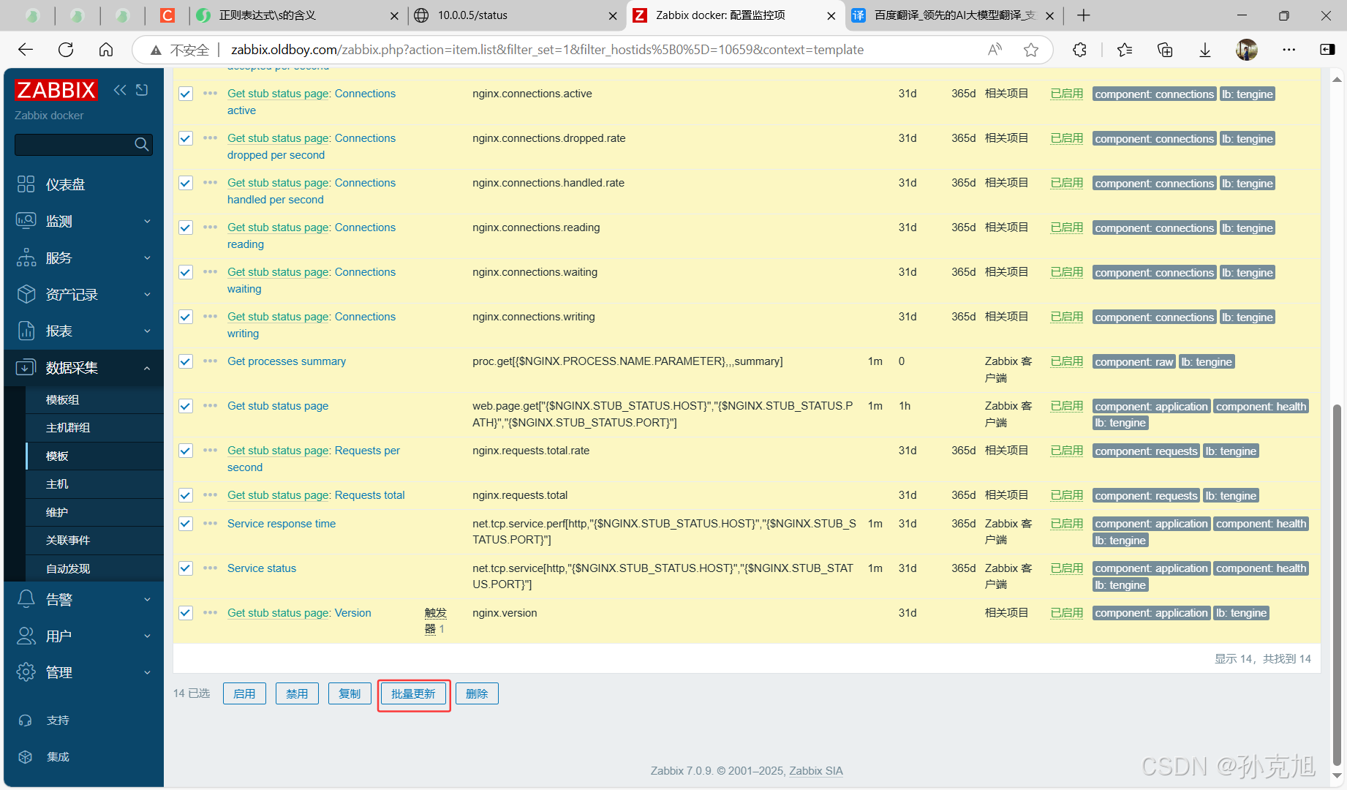Viewport: 1347px width, 790px height.
Task: Click the 集成 integrations cube icon
Action: (x=26, y=757)
